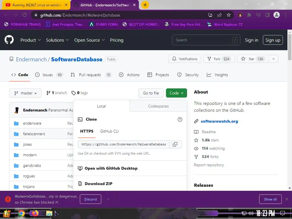This screenshot has height=219, width=292.
Task: Open the Solutions navigation dropdown
Action: (x=57, y=40)
